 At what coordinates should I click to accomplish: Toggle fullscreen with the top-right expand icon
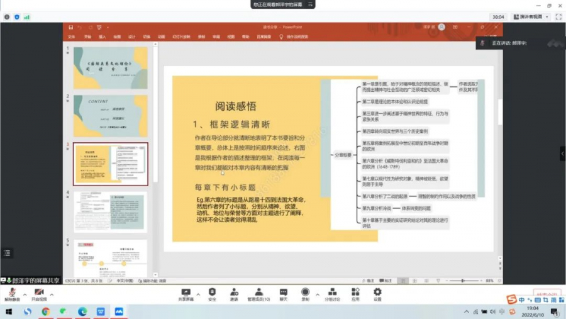pyautogui.click(x=558, y=17)
